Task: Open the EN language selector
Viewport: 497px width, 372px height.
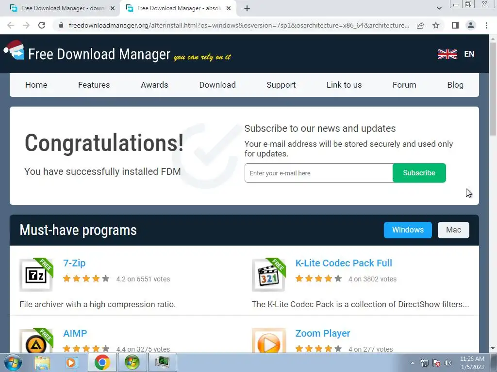Action: (469, 54)
